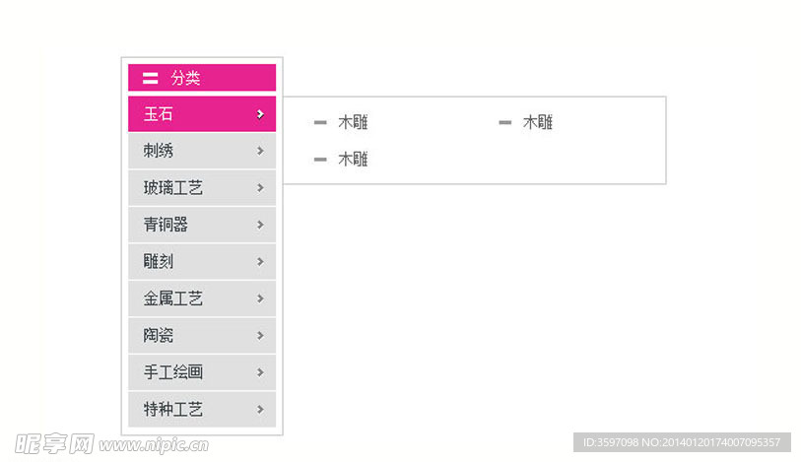Expand the 雕刻 category arrow

point(260,261)
